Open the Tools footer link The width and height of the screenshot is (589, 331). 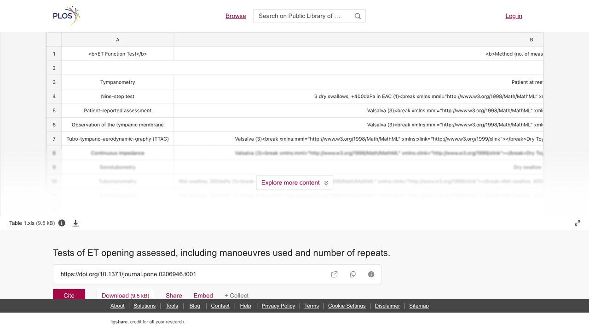click(172, 306)
